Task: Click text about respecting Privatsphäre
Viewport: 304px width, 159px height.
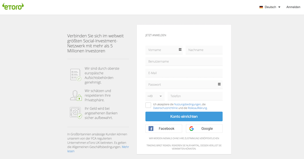Action: point(98,95)
